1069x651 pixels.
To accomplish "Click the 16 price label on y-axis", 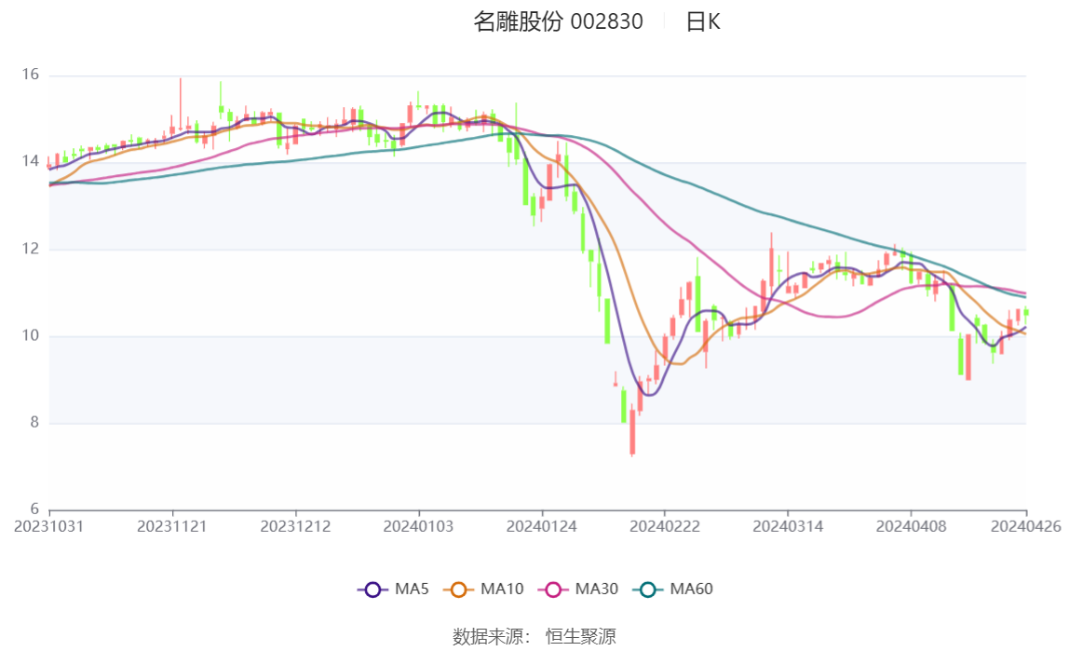I will (x=31, y=75).
